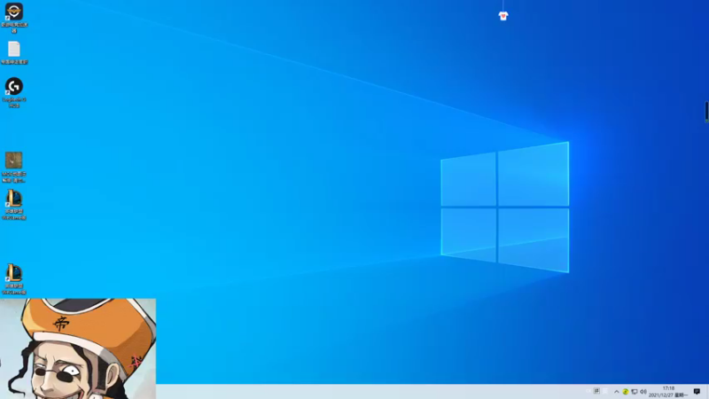Open the brown picture thumbnail file
Image resolution: width=709 pixels, height=399 pixels.
pos(14,167)
